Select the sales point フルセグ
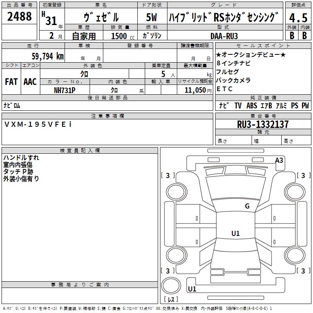 [227, 72]
